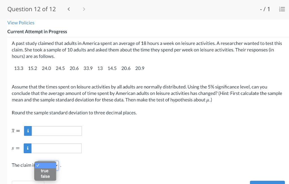Click 'Current Attempt in Progress' text
The image size is (289, 184).
point(37,32)
